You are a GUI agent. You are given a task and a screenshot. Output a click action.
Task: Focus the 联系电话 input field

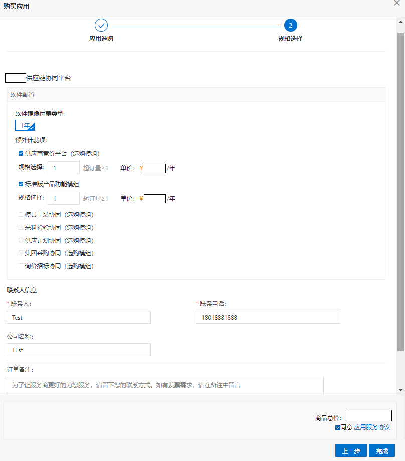point(268,317)
